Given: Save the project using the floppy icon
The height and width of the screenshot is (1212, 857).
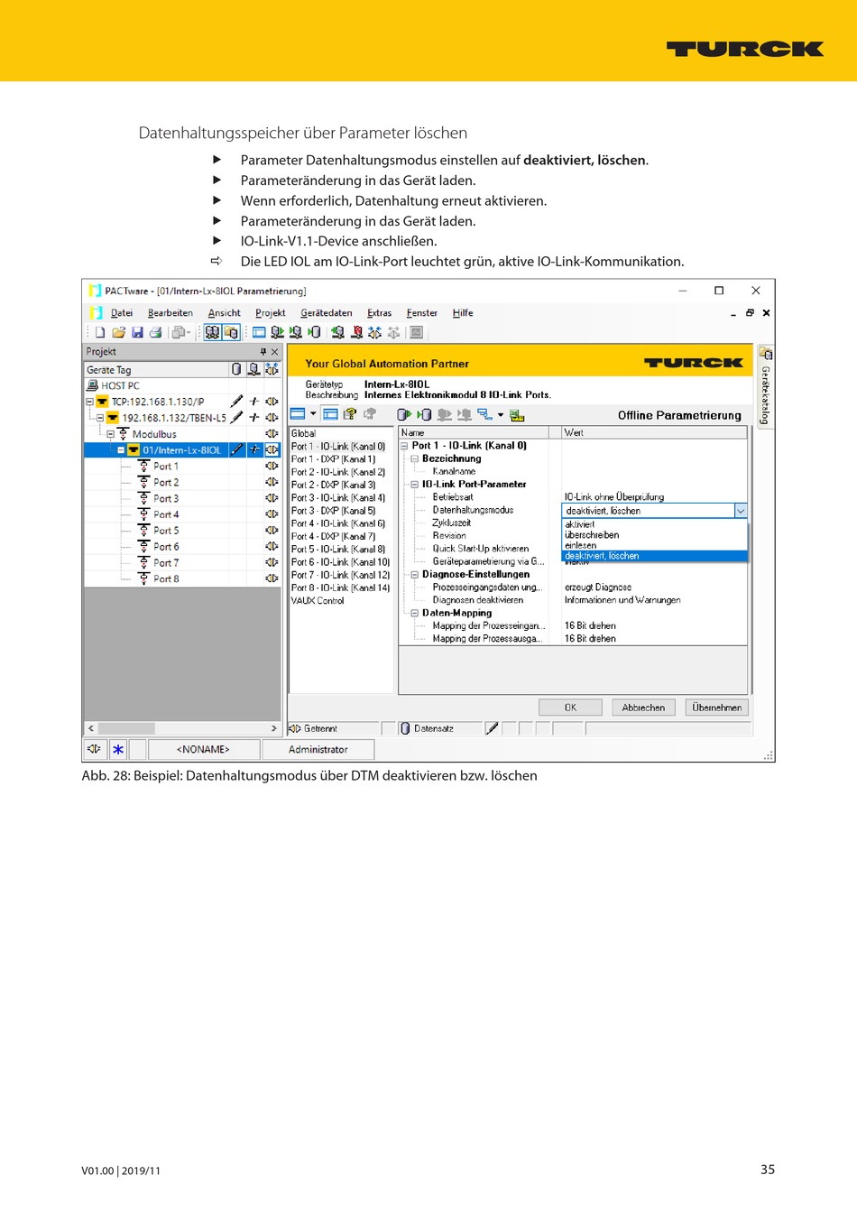Looking at the screenshot, I should [x=137, y=332].
